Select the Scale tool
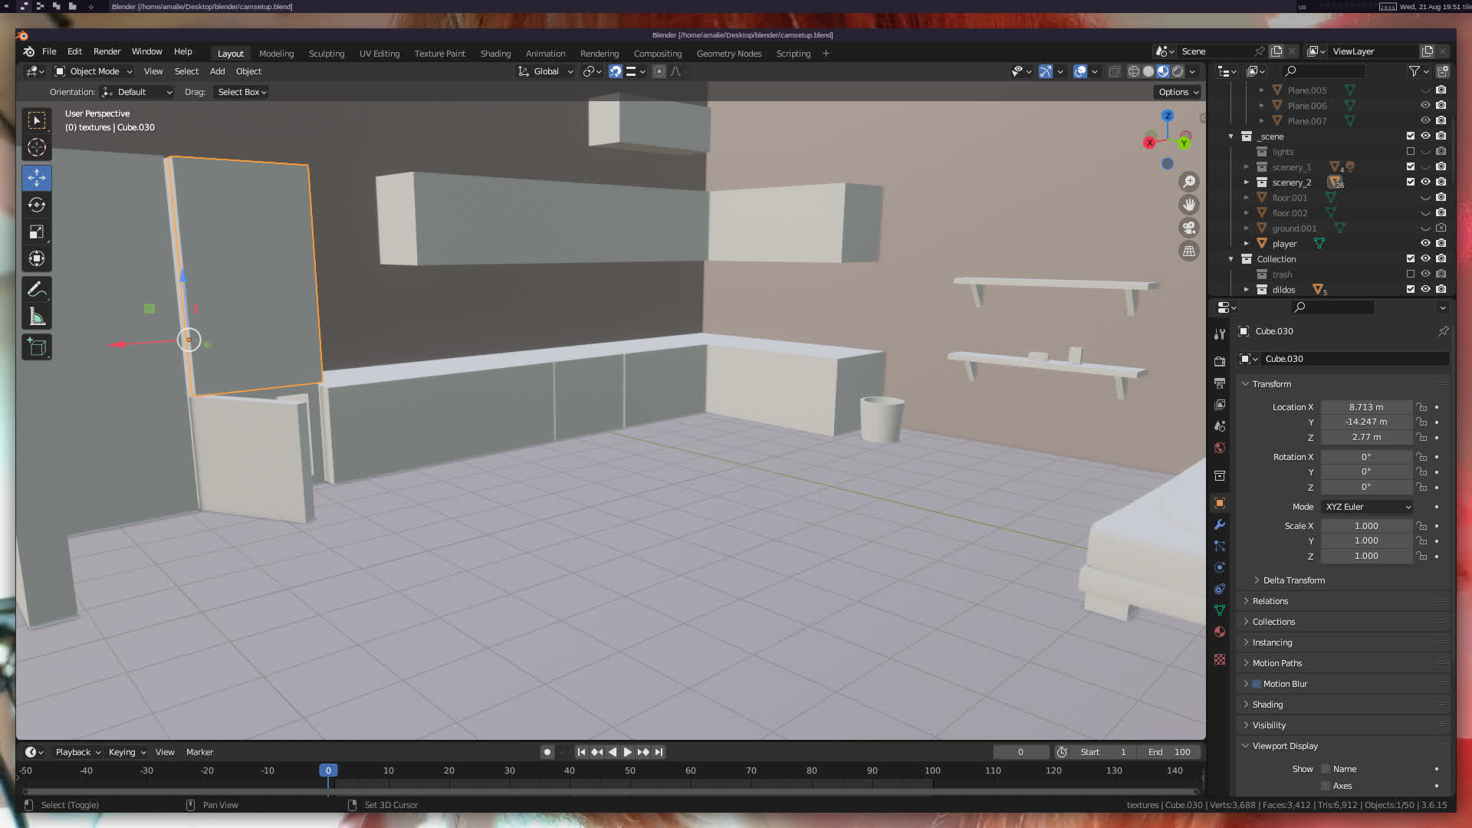Image resolution: width=1472 pixels, height=828 pixels. click(x=36, y=232)
